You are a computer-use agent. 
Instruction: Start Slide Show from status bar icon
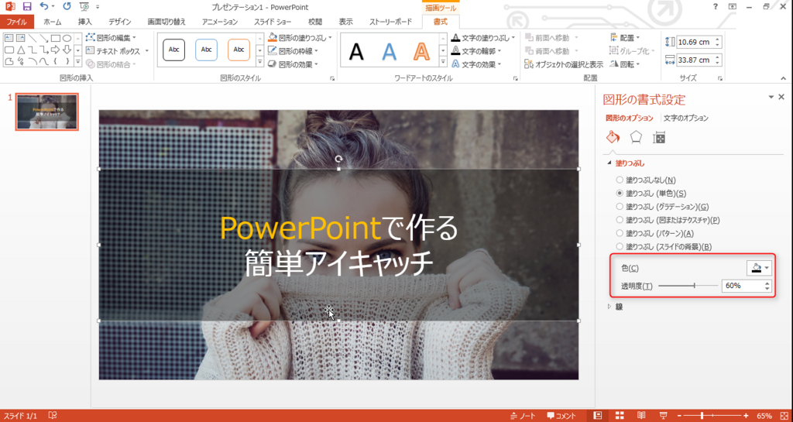point(664,416)
